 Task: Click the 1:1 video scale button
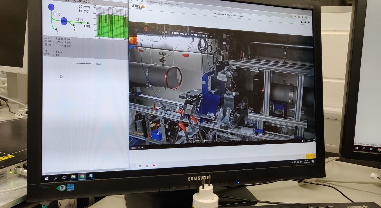pos(309,141)
